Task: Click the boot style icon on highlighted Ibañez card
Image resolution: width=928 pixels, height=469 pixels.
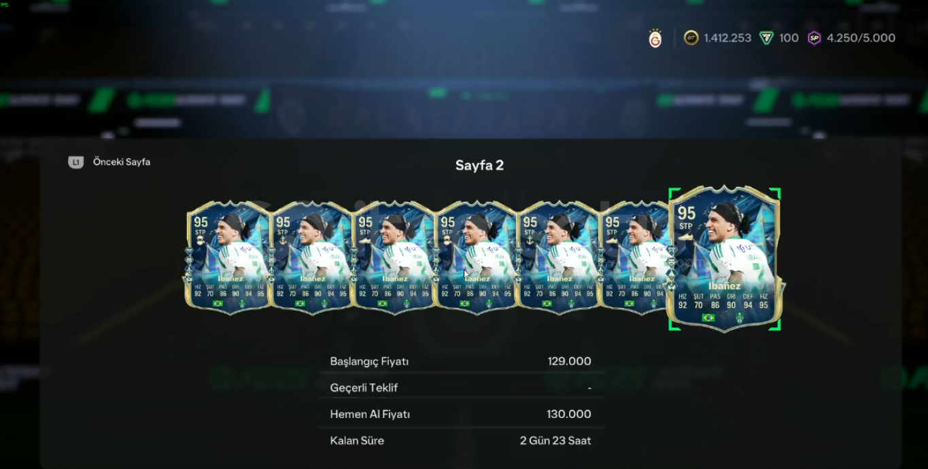Action: click(685, 237)
